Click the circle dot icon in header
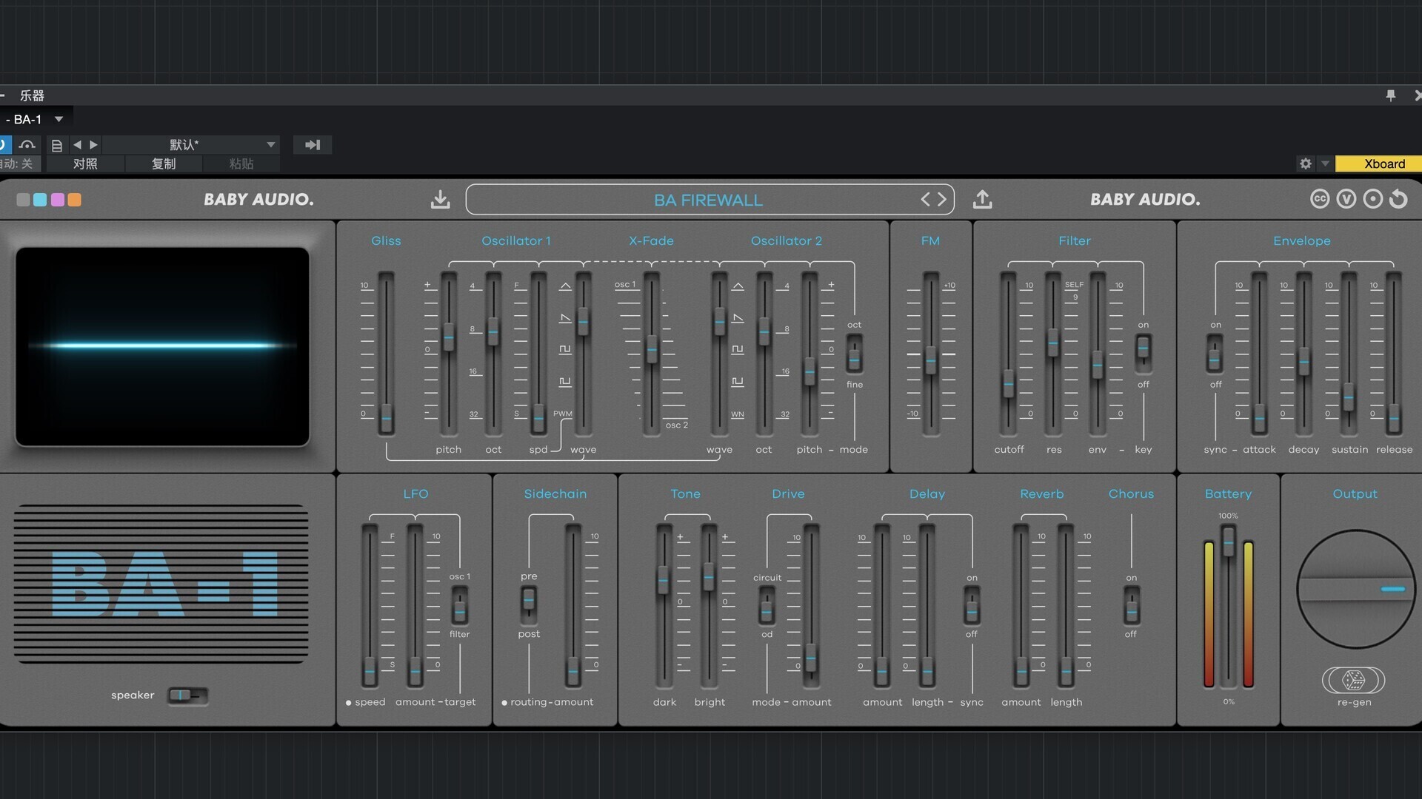Image resolution: width=1422 pixels, height=799 pixels. pos(1372,199)
